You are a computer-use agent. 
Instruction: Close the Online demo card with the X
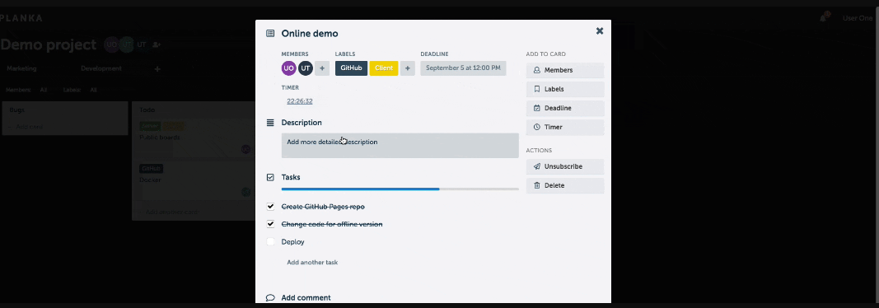click(x=599, y=30)
